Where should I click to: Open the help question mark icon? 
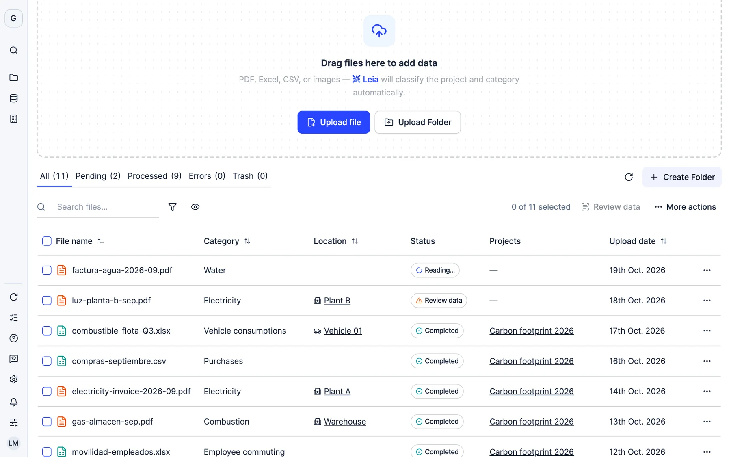point(13,338)
